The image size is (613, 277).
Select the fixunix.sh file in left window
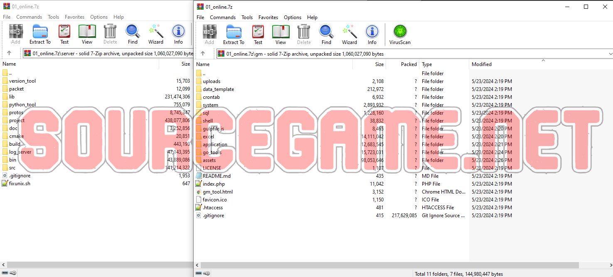coord(20,184)
